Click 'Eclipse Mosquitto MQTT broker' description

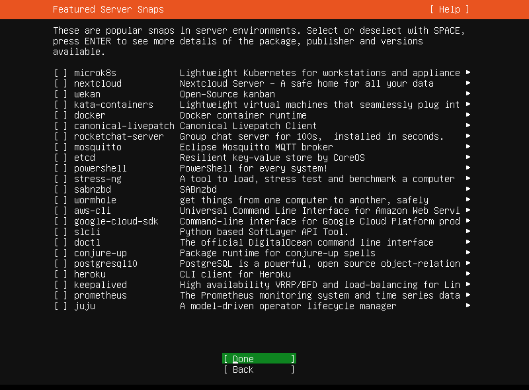pos(256,147)
